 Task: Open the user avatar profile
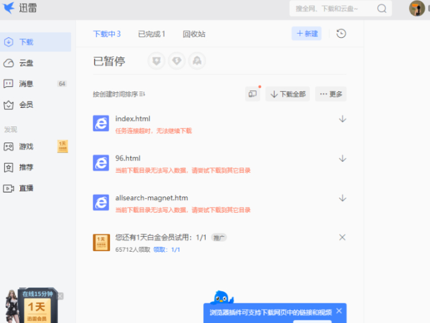[417, 8]
